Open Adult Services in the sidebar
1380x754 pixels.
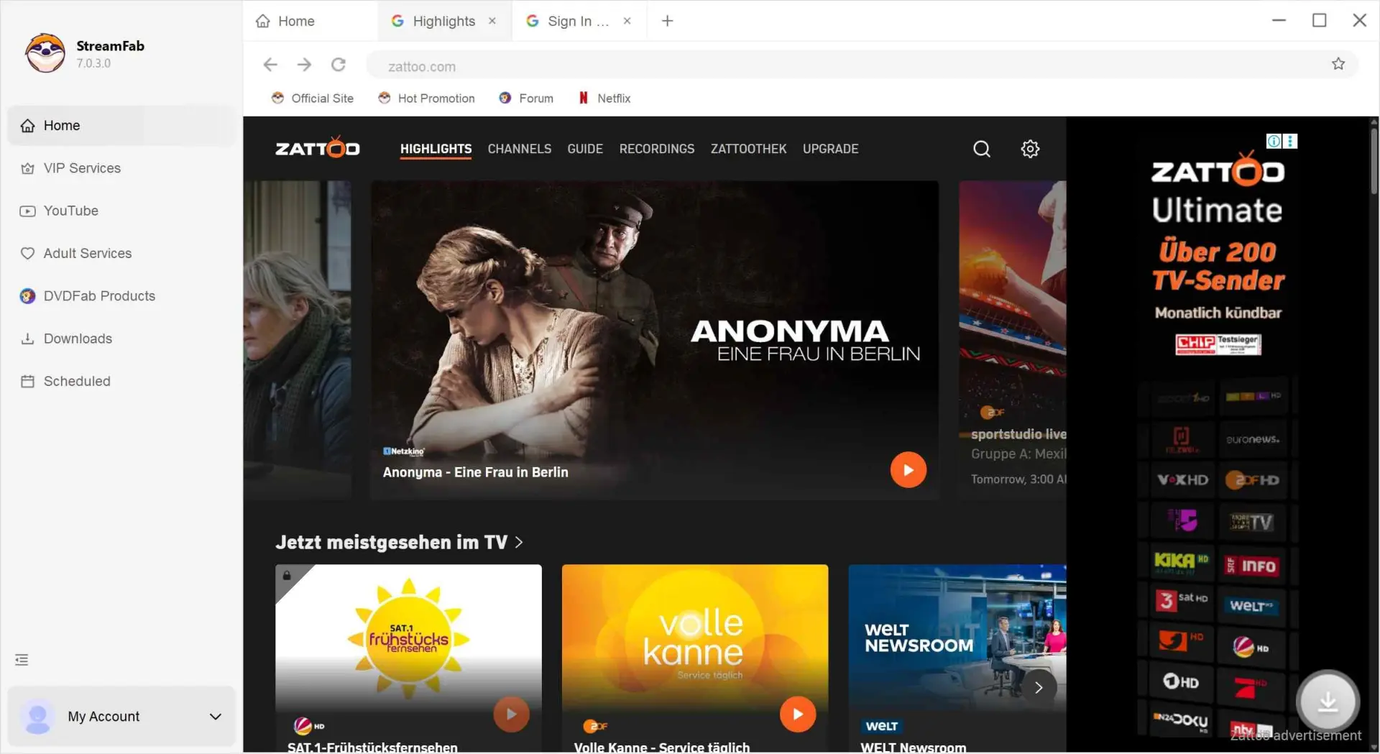[x=121, y=253]
